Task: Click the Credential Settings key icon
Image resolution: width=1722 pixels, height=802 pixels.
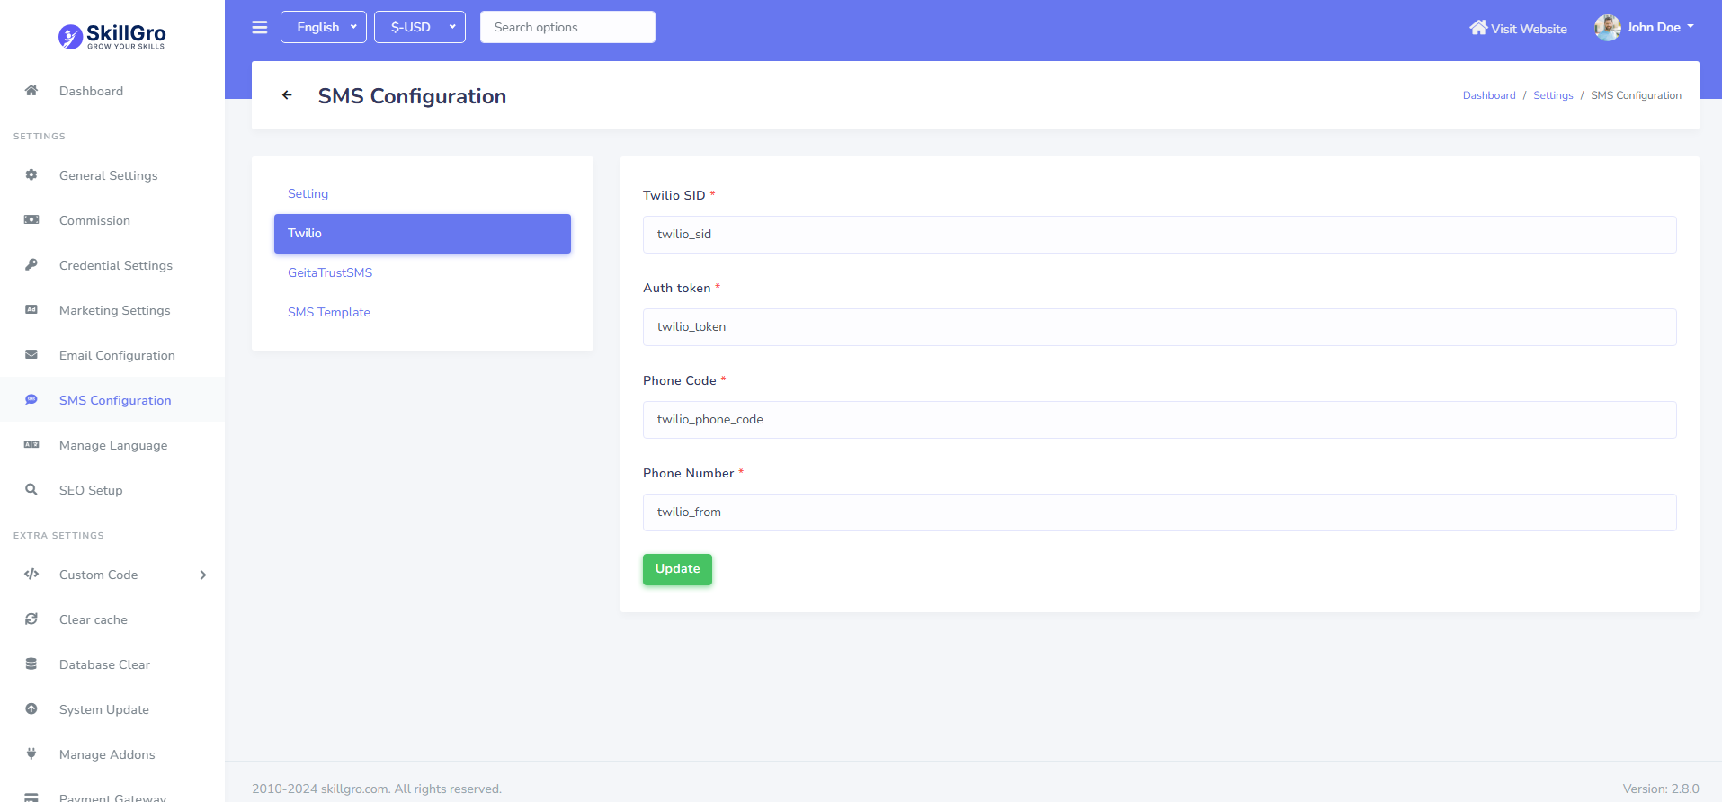Action: 31,265
